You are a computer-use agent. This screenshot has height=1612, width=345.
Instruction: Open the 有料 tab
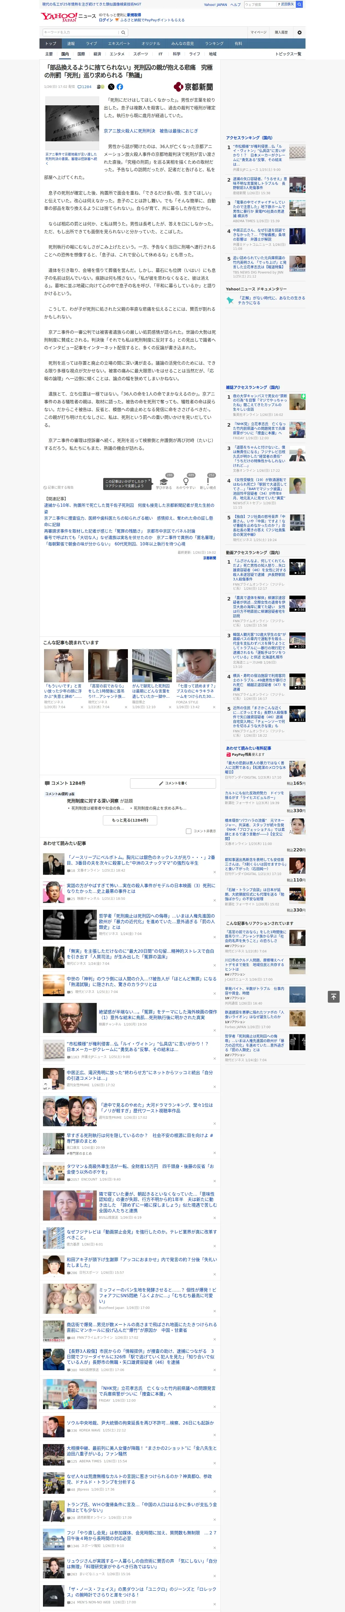tap(238, 44)
